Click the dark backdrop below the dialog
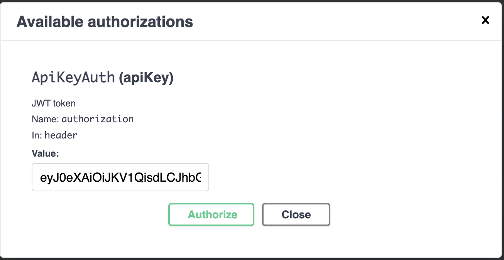The height and width of the screenshot is (260, 504). (x=252, y=259)
